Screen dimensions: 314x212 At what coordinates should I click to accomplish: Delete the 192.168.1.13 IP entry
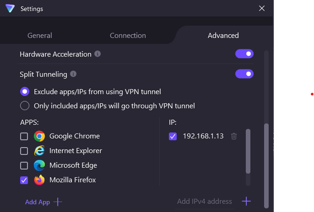pyautogui.click(x=234, y=136)
